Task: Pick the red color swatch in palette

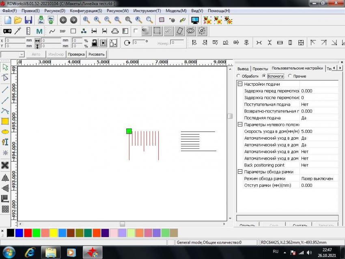Action: (28, 233)
